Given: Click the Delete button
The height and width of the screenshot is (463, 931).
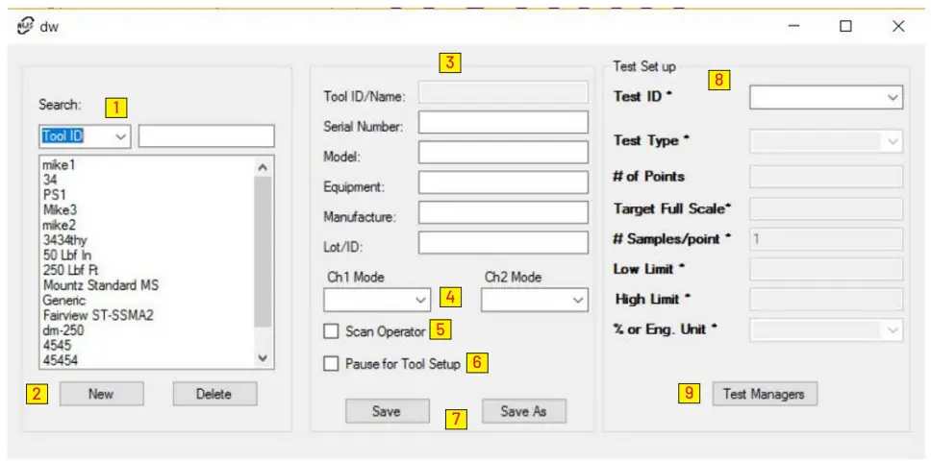Looking at the screenshot, I should click(x=214, y=394).
